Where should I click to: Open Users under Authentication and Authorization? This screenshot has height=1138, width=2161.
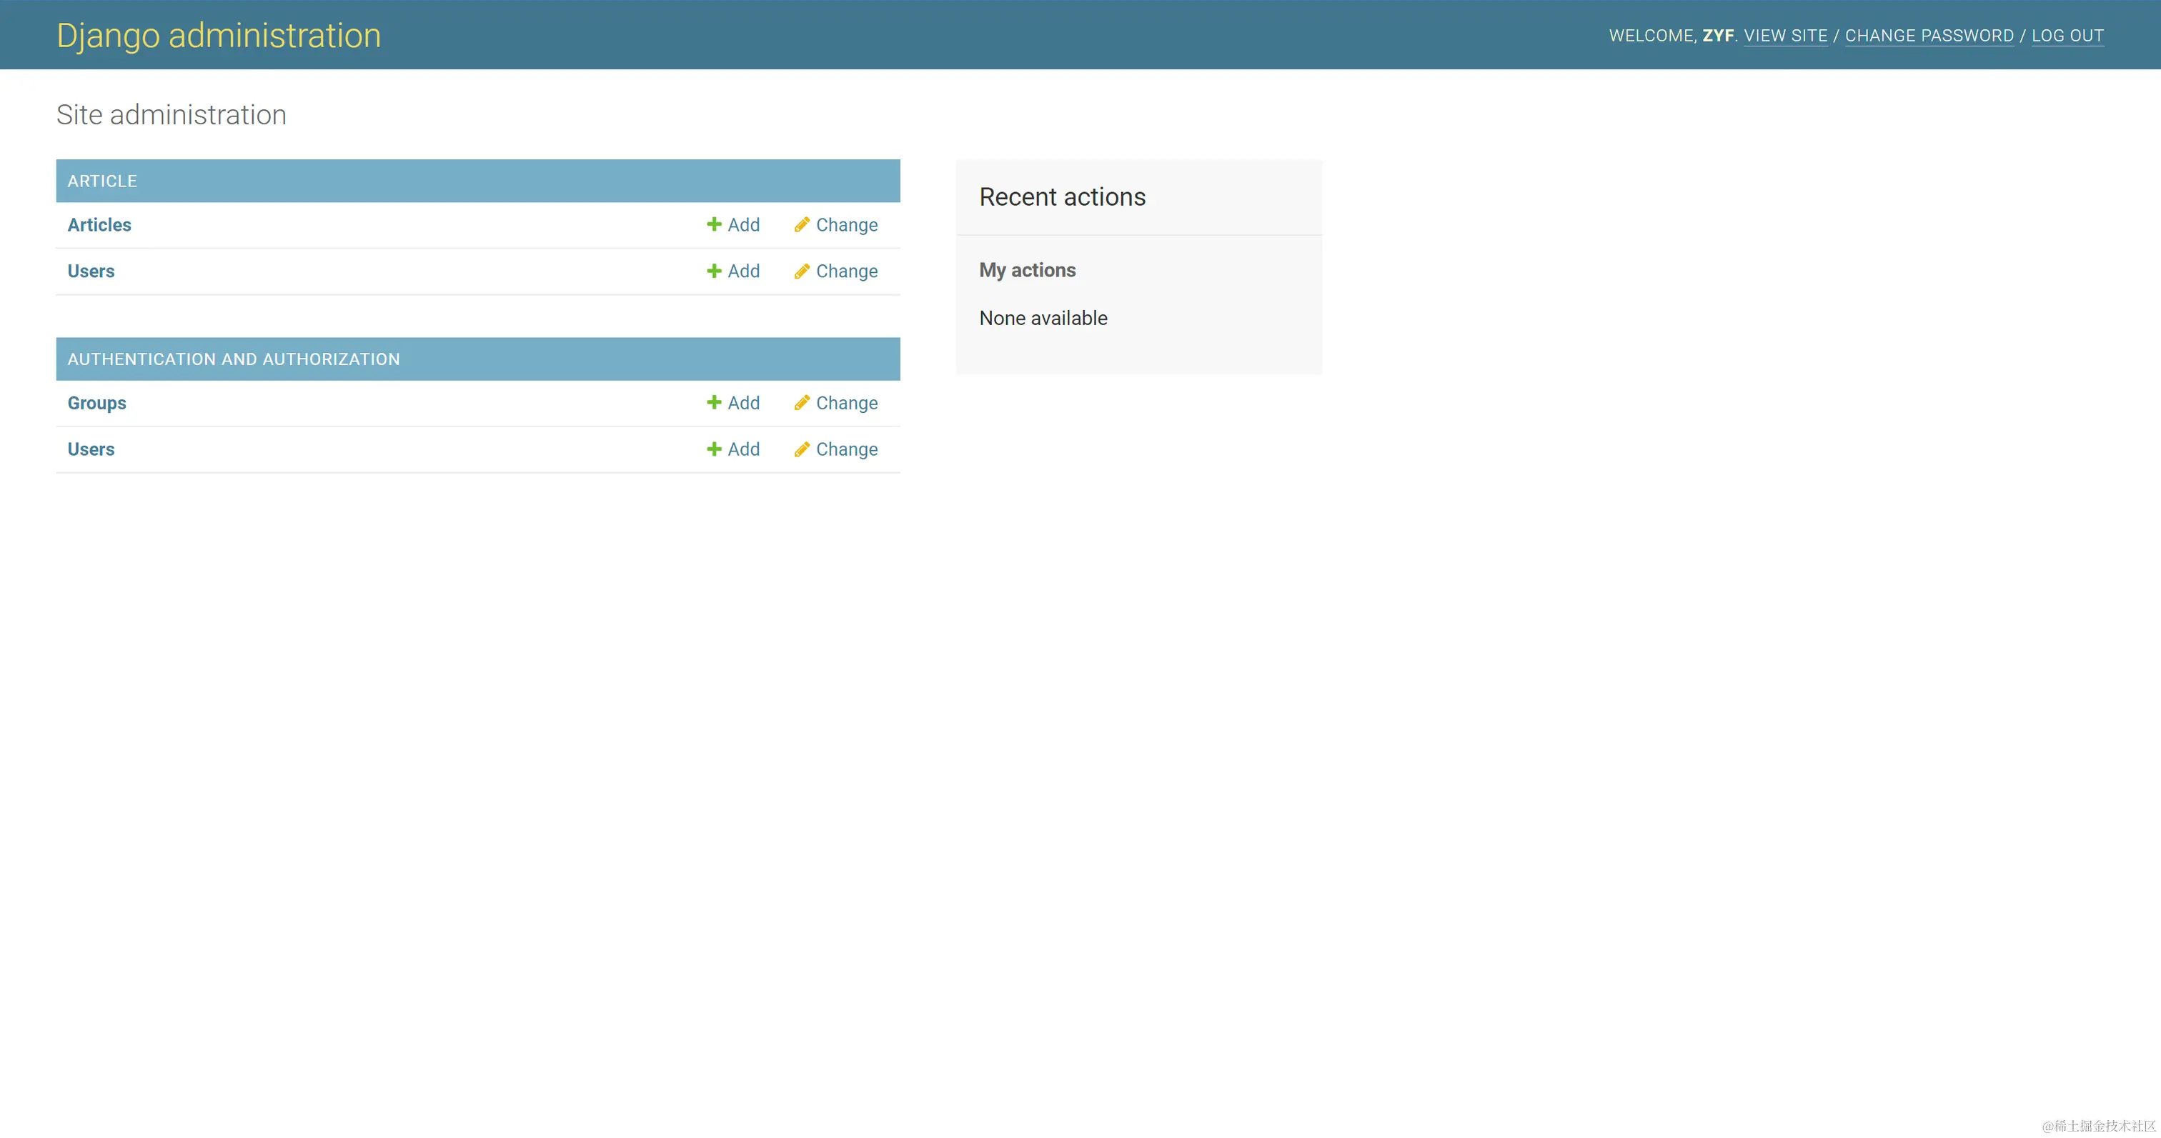91,449
